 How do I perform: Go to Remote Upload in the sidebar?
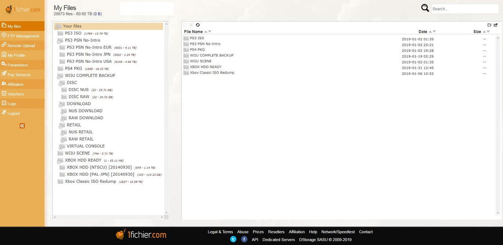[x=22, y=45]
